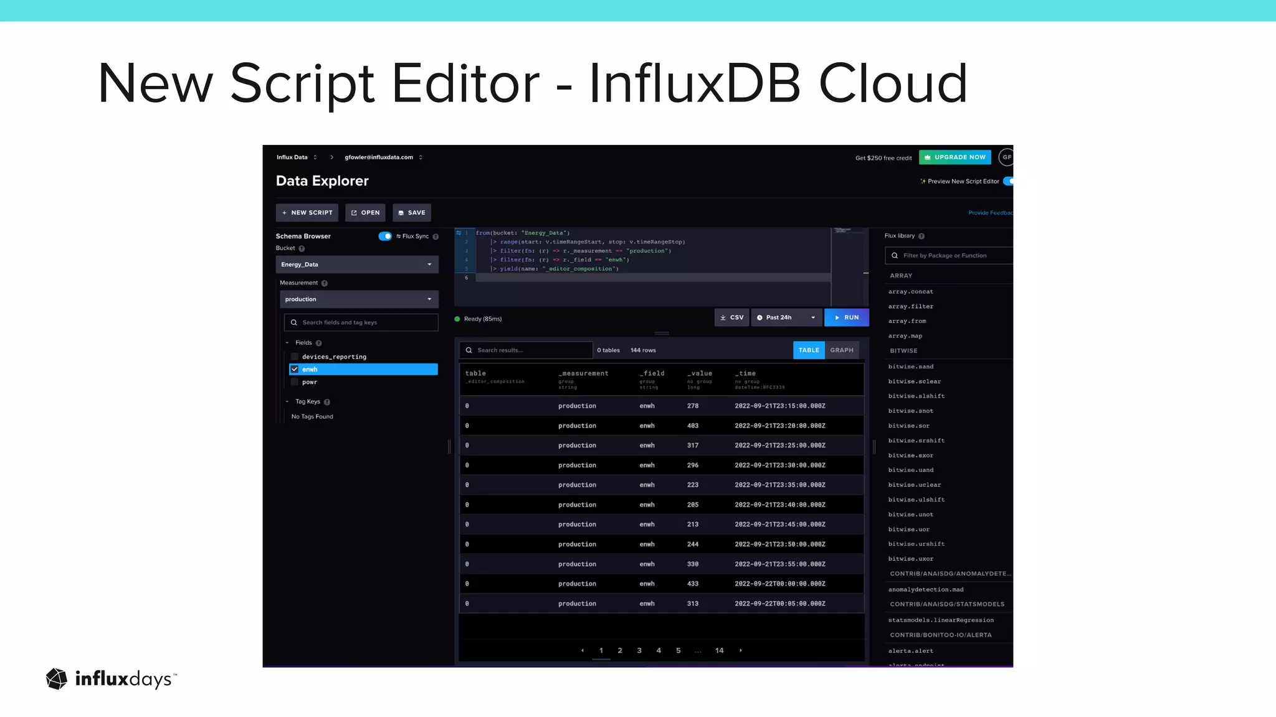Click the SAVE script button
This screenshot has height=717, width=1276.
(412, 213)
